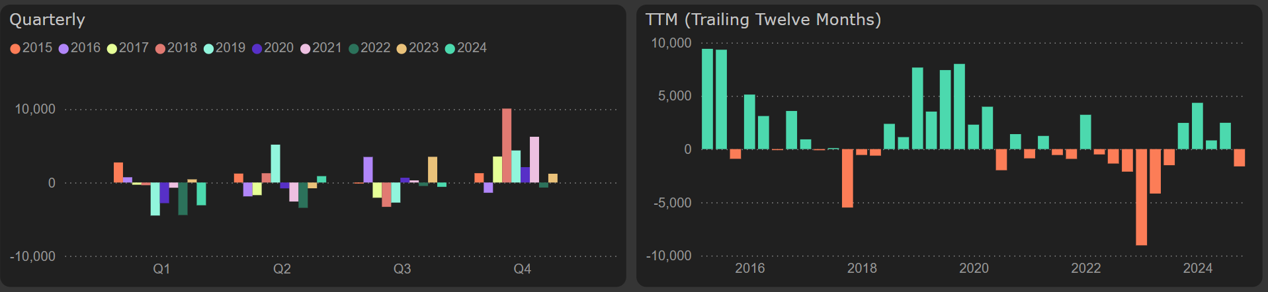Select the Q4 2021 pink bar
1268x292 pixels.
coord(534,160)
